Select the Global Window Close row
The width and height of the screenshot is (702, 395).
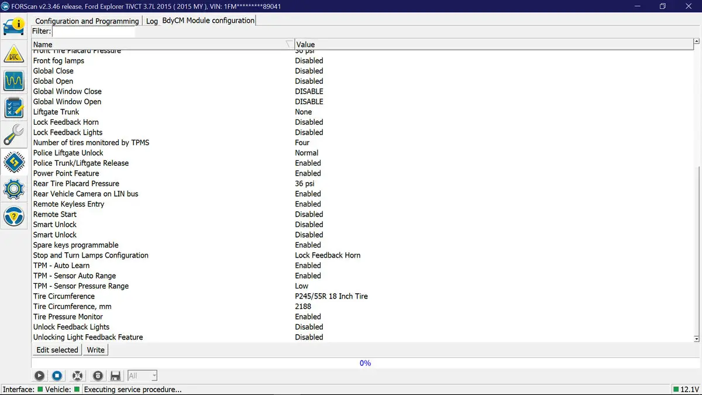[x=362, y=91]
